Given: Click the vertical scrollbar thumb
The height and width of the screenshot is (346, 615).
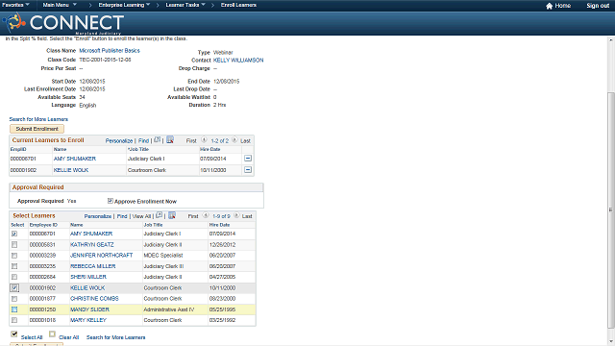Looking at the screenshot, I should tap(611, 210).
